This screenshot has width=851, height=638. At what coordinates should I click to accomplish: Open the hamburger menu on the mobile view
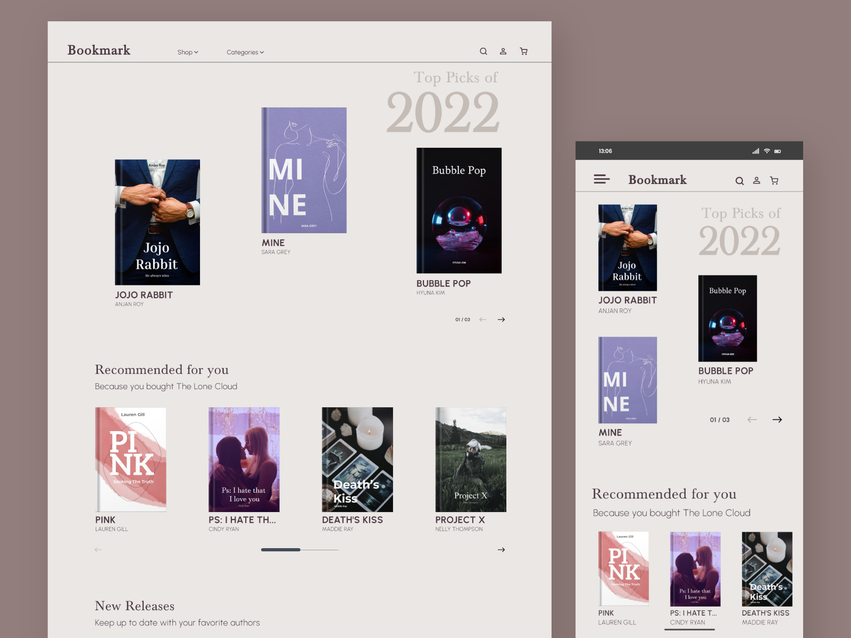(x=602, y=179)
